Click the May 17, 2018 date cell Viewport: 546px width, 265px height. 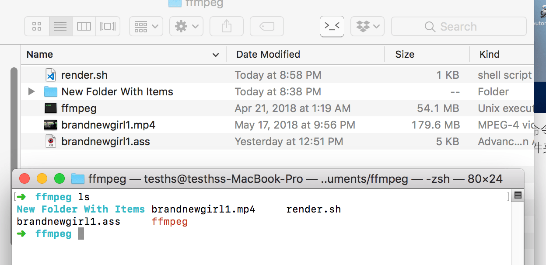click(295, 125)
